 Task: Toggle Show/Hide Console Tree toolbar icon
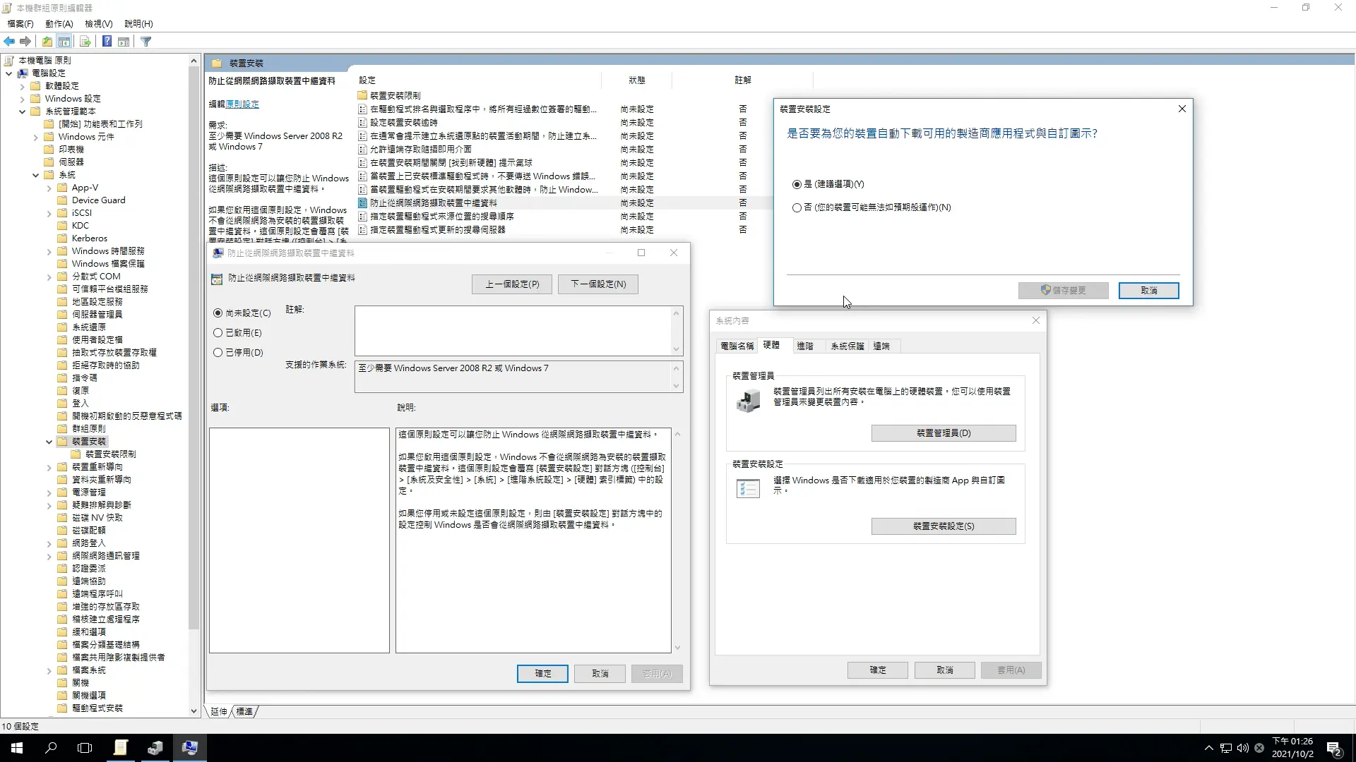(64, 42)
